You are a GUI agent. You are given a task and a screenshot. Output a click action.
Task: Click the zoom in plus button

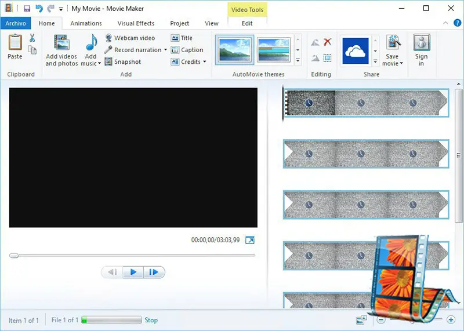point(451,320)
